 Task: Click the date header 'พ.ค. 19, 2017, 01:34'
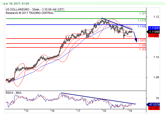pos(16,4)
